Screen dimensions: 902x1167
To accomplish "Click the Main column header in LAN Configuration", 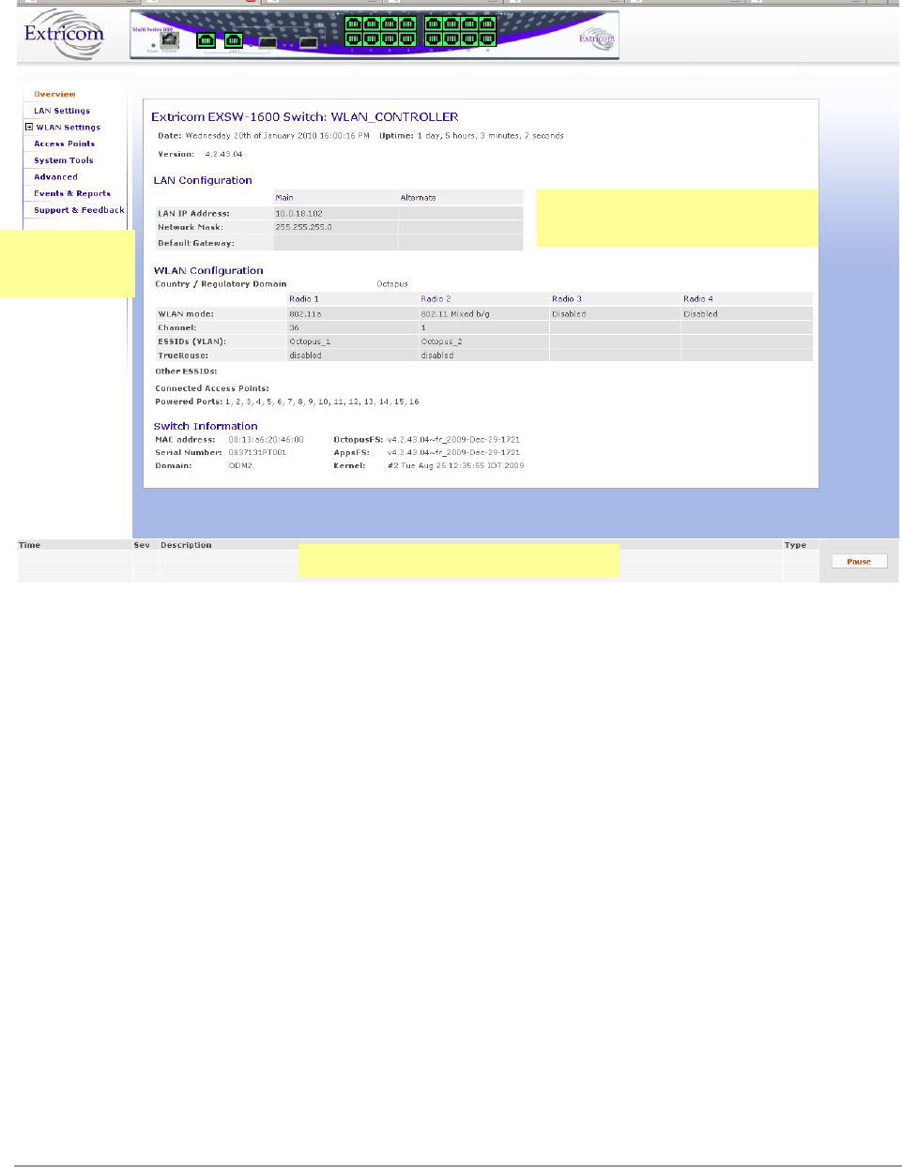I will 284,198.
